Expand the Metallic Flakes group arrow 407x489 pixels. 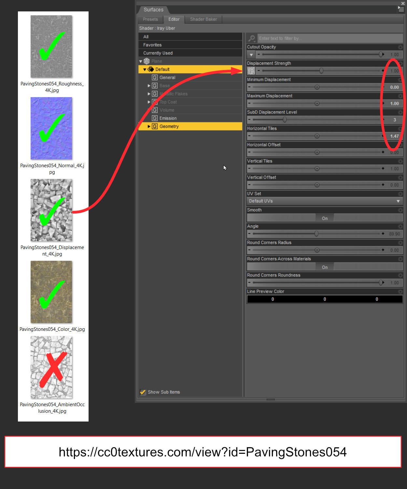point(149,94)
